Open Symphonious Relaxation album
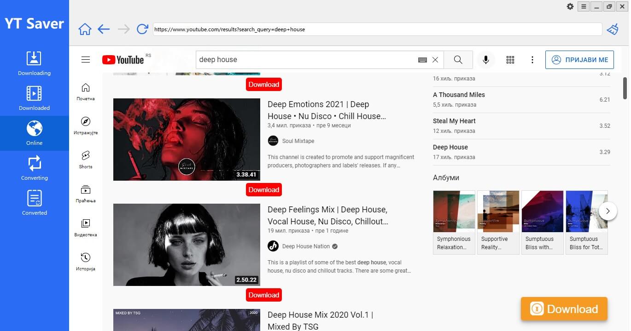 454,222
